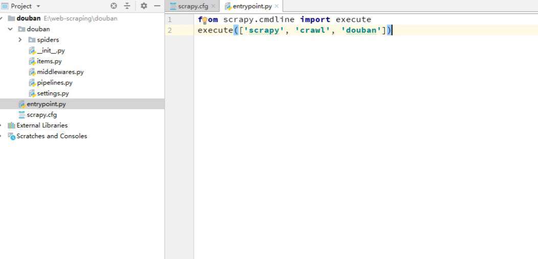
Task: Select pipelines.py in project tree
Action: pos(55,83)
